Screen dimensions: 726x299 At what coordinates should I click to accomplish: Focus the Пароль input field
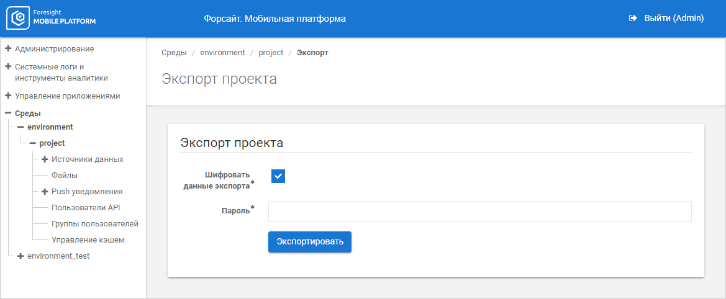pyautogui.click(x=479, y=212)
